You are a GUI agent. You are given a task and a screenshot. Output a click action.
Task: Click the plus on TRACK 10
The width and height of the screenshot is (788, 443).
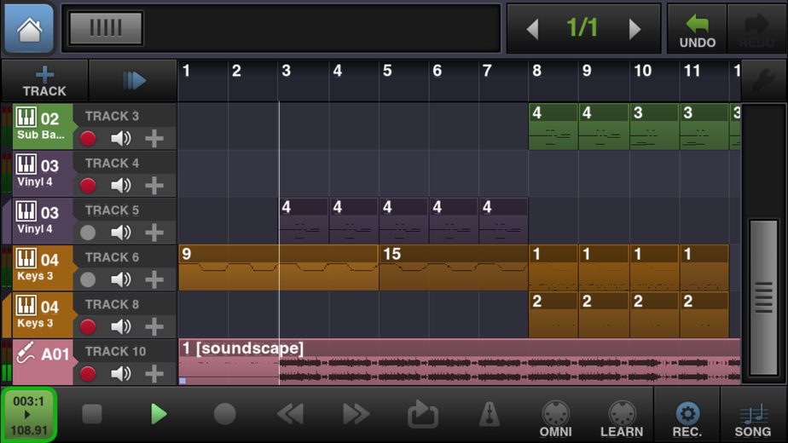tap(154, 374)
